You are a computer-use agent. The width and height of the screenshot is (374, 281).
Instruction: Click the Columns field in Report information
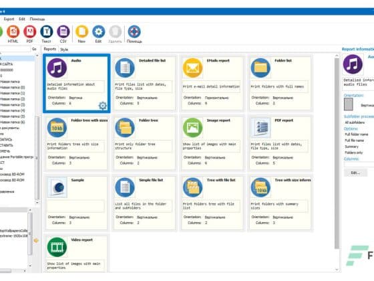click(359, 165)
